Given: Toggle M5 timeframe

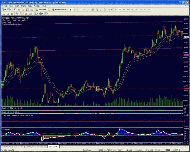Looking at the screenshot, I should pyautogui.click(x=120, y=10).
